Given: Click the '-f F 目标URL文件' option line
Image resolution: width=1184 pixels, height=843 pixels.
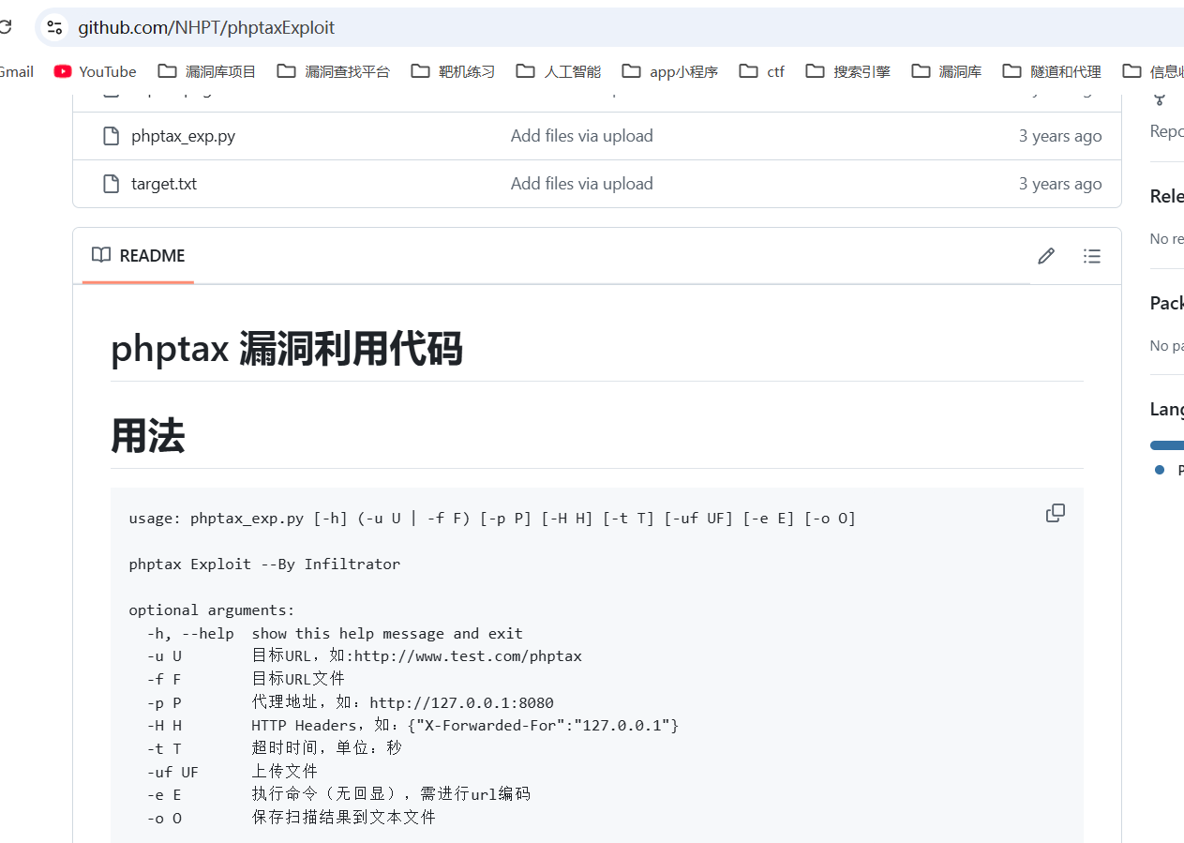Looking at the screenshot, I should point(246,679).
